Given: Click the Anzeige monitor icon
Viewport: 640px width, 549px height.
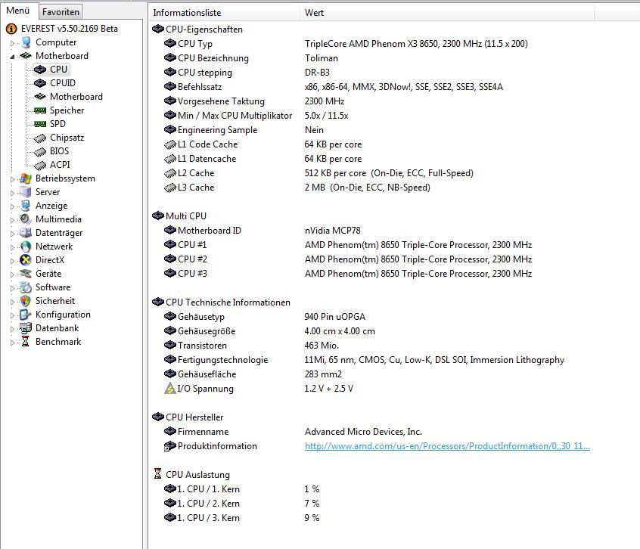Looking at the screenshot, I should click(26, 206).
